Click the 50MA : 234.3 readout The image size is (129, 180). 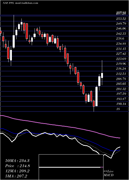tap(17, 161)
